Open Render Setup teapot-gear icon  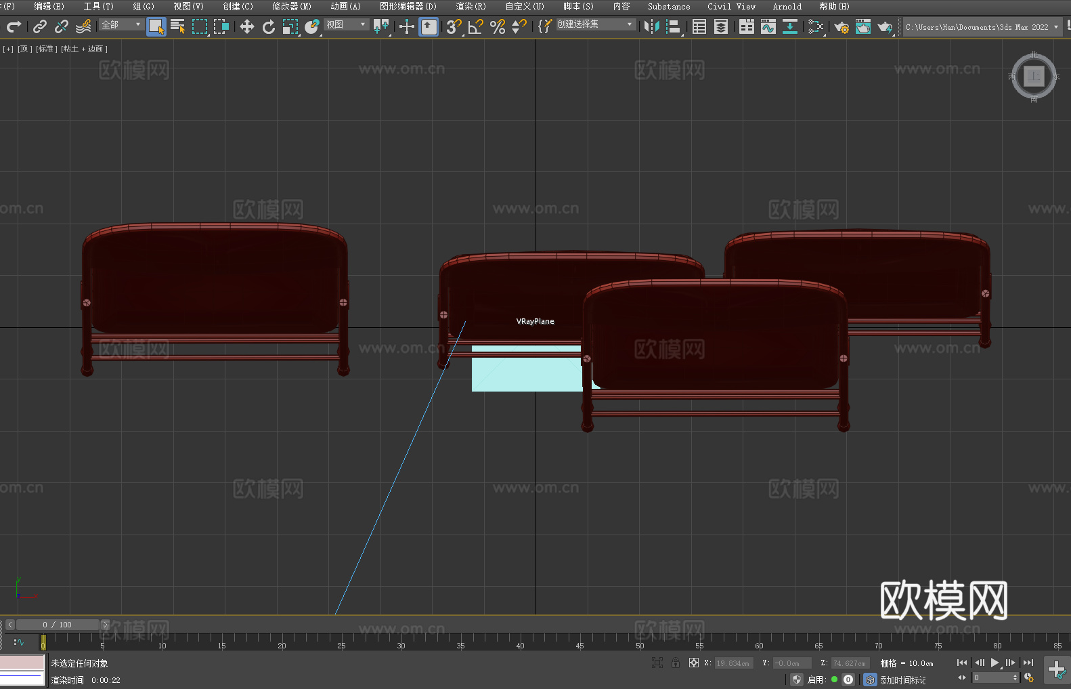(x=842, y=26)
